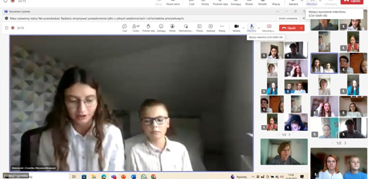Open Więcej menu in the shared meeting toolbar
Viewport: 368px width, 179px height.
pyautogui.click(x=222, y=27)
